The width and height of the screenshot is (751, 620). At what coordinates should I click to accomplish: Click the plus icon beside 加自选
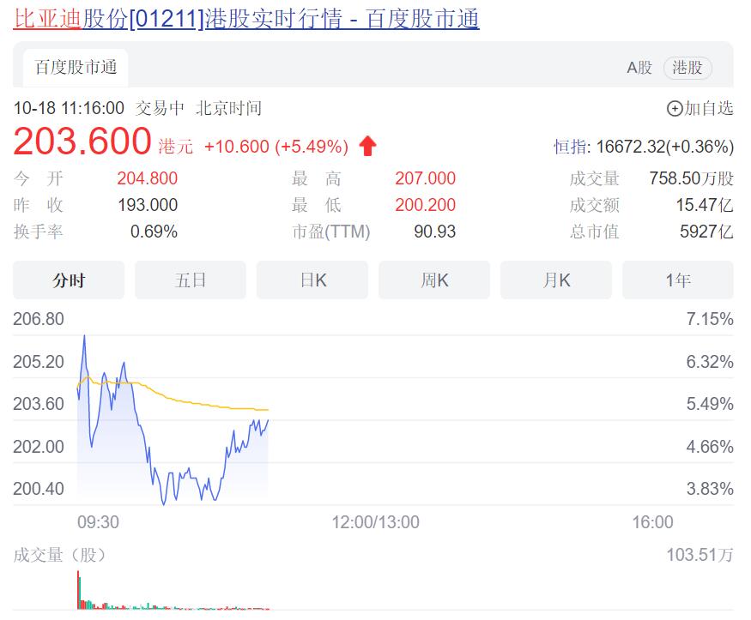click(x=675, y=109)
